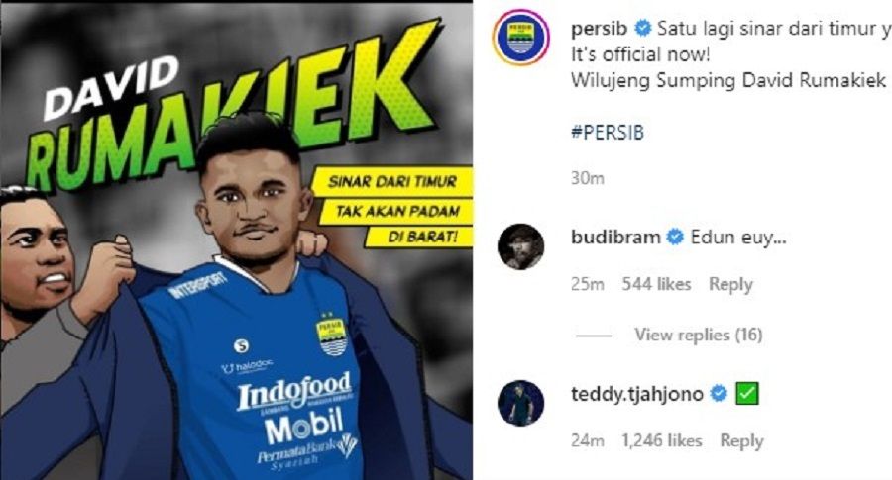Click the Persib crest on the jersey
The image size is (892, 480).
(332, 336)
